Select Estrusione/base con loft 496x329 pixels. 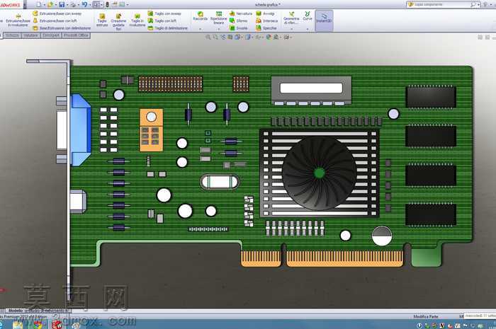(x=55, y=21)
